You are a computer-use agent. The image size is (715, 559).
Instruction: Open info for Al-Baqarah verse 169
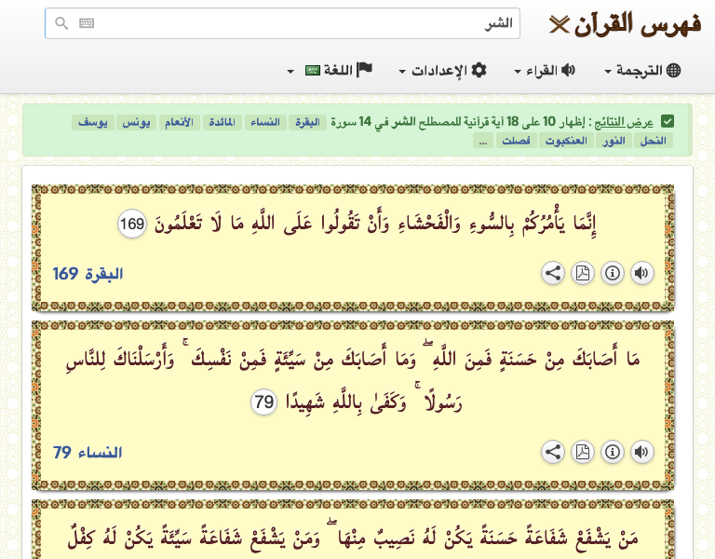612,273
